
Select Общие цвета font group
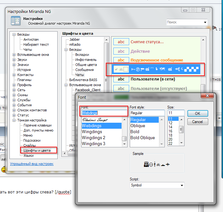86,65
